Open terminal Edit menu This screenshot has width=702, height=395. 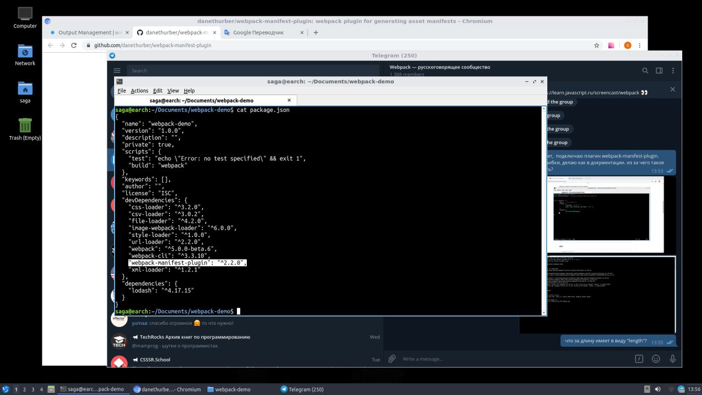pos(158,91)
